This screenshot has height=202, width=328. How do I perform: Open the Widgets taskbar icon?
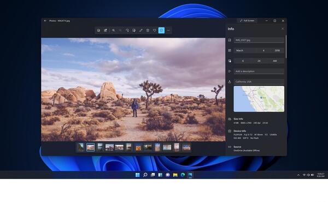coord(160,175)
